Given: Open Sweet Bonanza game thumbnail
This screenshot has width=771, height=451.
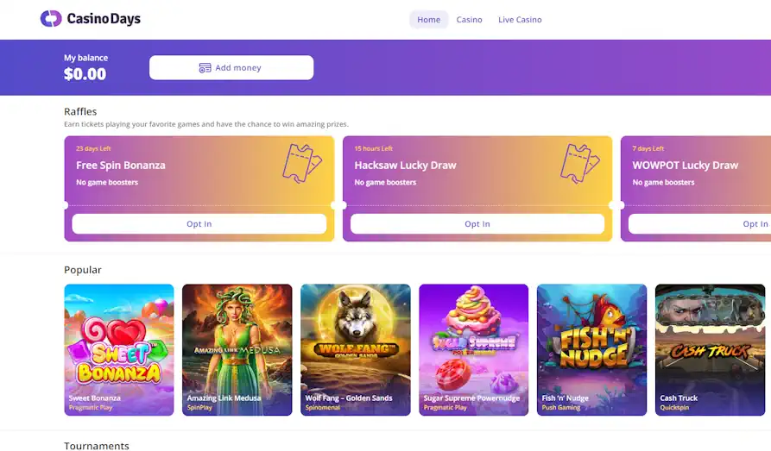Looking at the screenshot, I should 119,350.
